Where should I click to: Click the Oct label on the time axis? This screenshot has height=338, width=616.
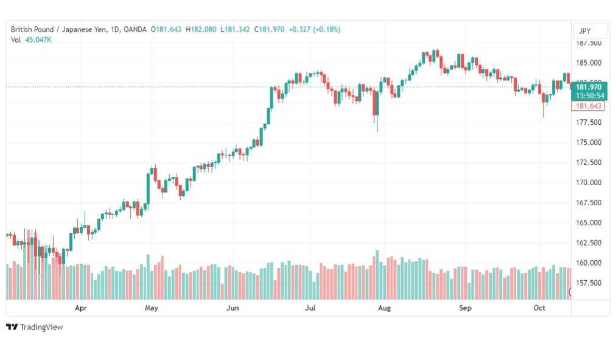tap(539, 308)
